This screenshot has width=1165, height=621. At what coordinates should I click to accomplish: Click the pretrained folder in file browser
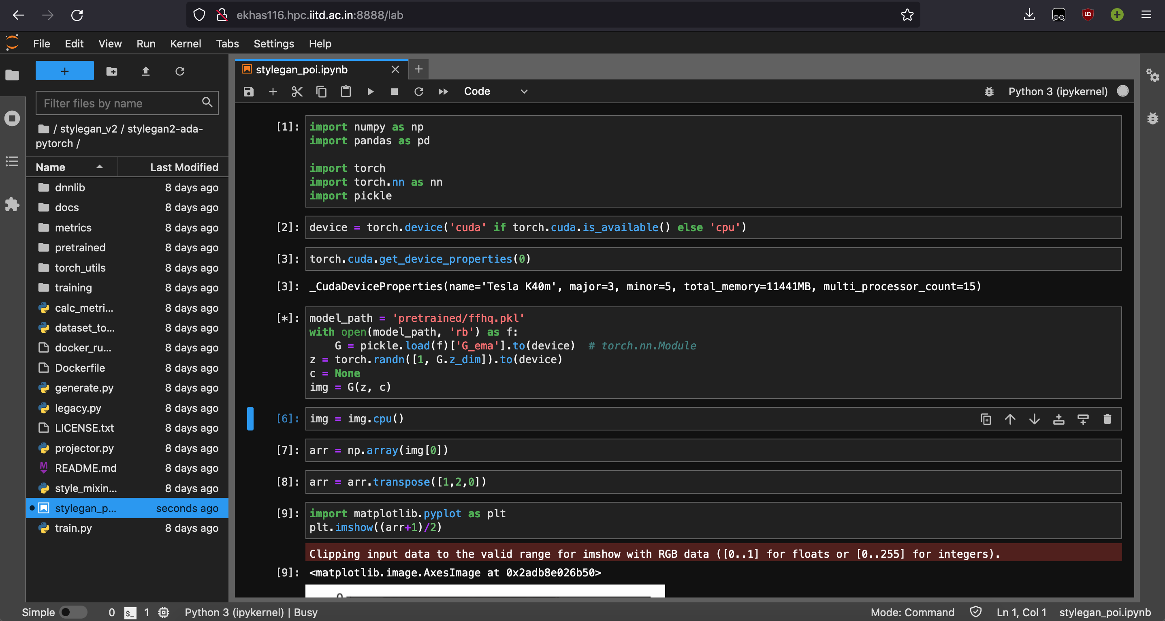(80, 247)
